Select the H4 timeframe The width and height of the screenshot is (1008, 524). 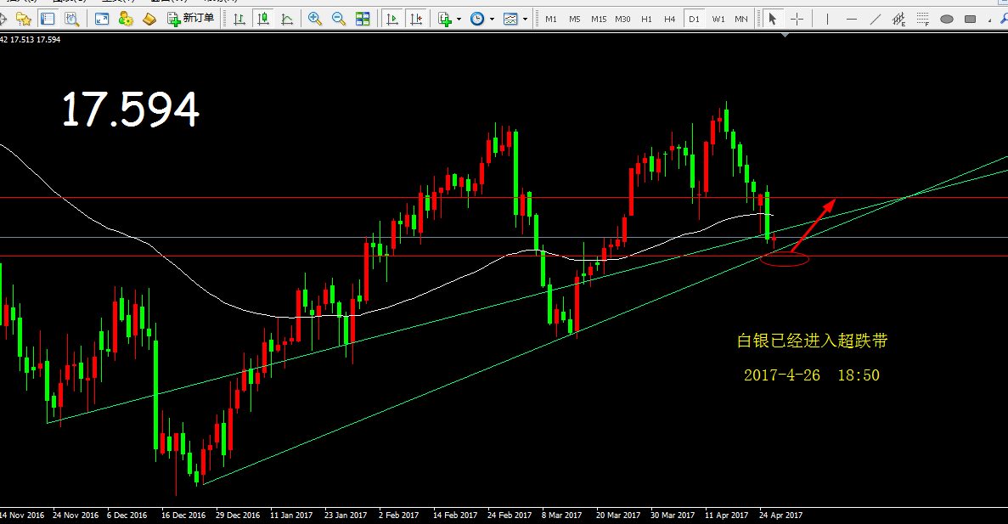point(670,20)
